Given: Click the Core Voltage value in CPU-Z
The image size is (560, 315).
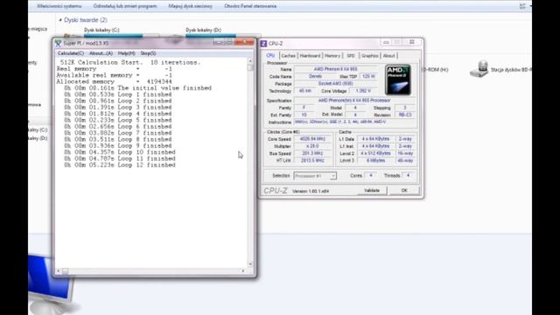Looking at the screenshot, I should (363, 91).
